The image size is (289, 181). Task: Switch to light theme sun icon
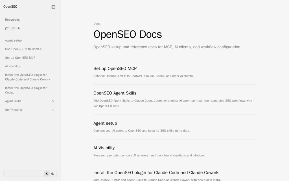pos(47,174)
